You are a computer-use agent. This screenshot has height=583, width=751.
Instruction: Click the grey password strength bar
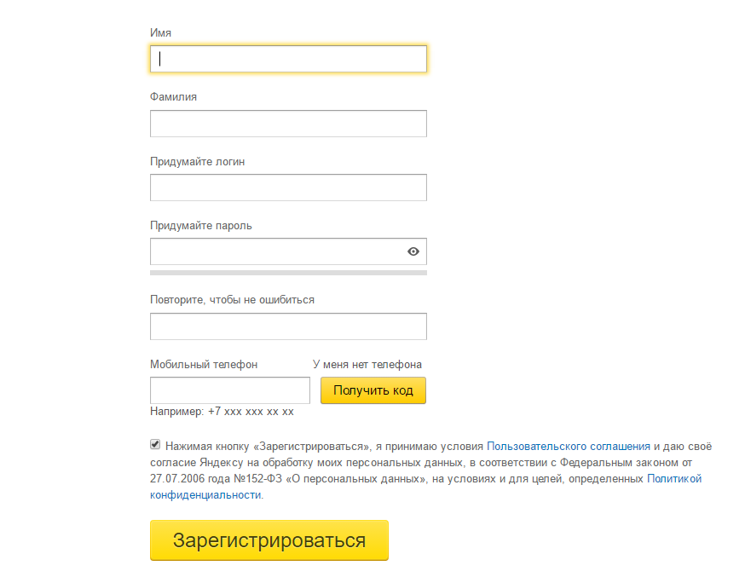point(288,273)
